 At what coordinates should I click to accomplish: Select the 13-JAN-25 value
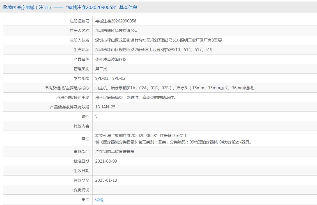105,107
